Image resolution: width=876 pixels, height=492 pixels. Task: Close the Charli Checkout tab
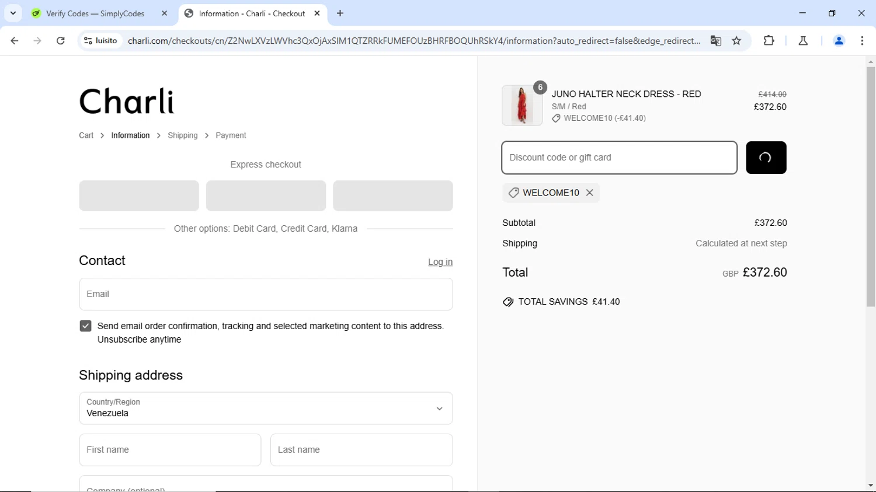(317, 13)
